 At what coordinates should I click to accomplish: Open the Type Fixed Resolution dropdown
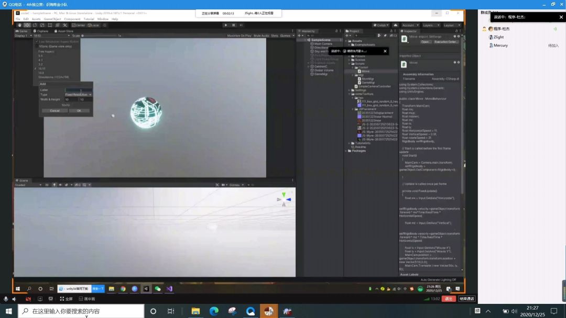(78, 95)
